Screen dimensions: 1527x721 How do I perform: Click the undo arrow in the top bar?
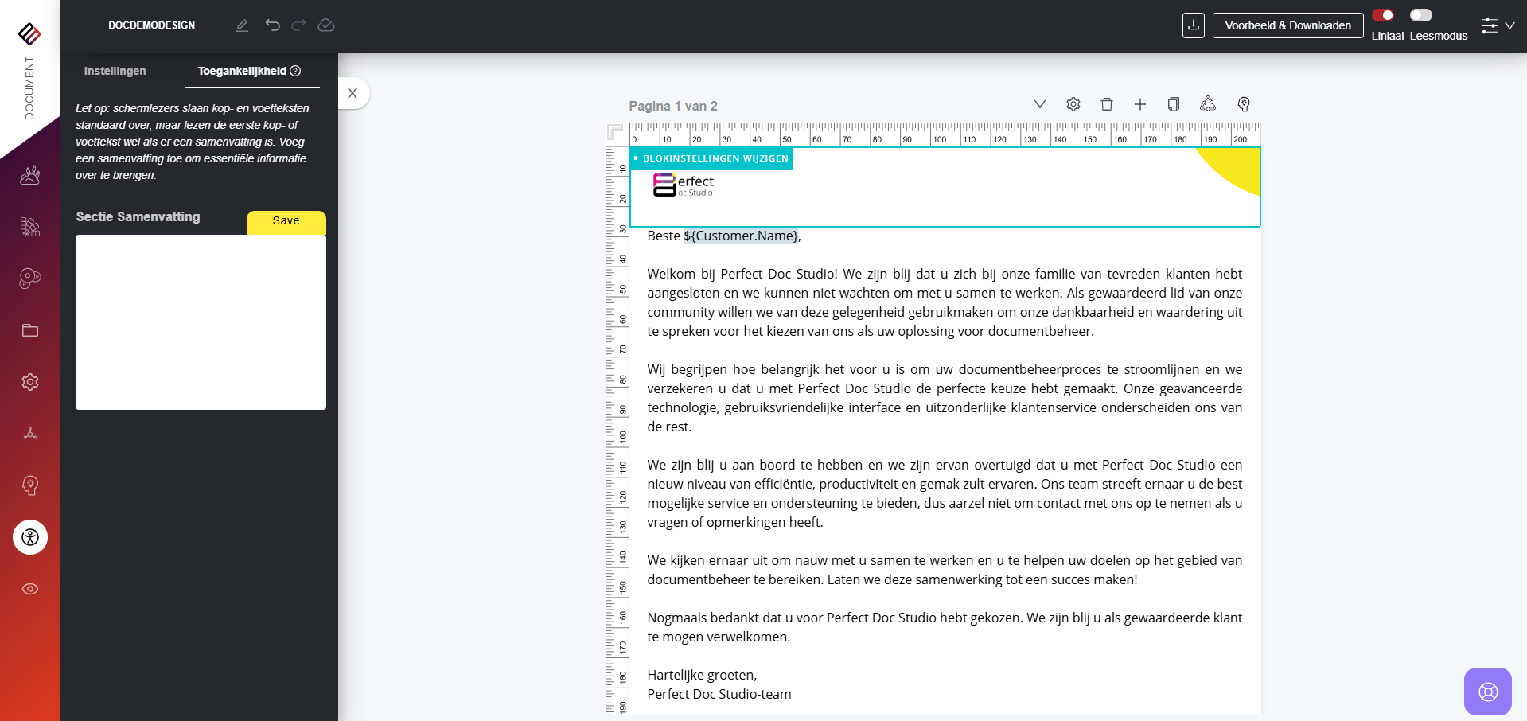(x=272, y=25)
